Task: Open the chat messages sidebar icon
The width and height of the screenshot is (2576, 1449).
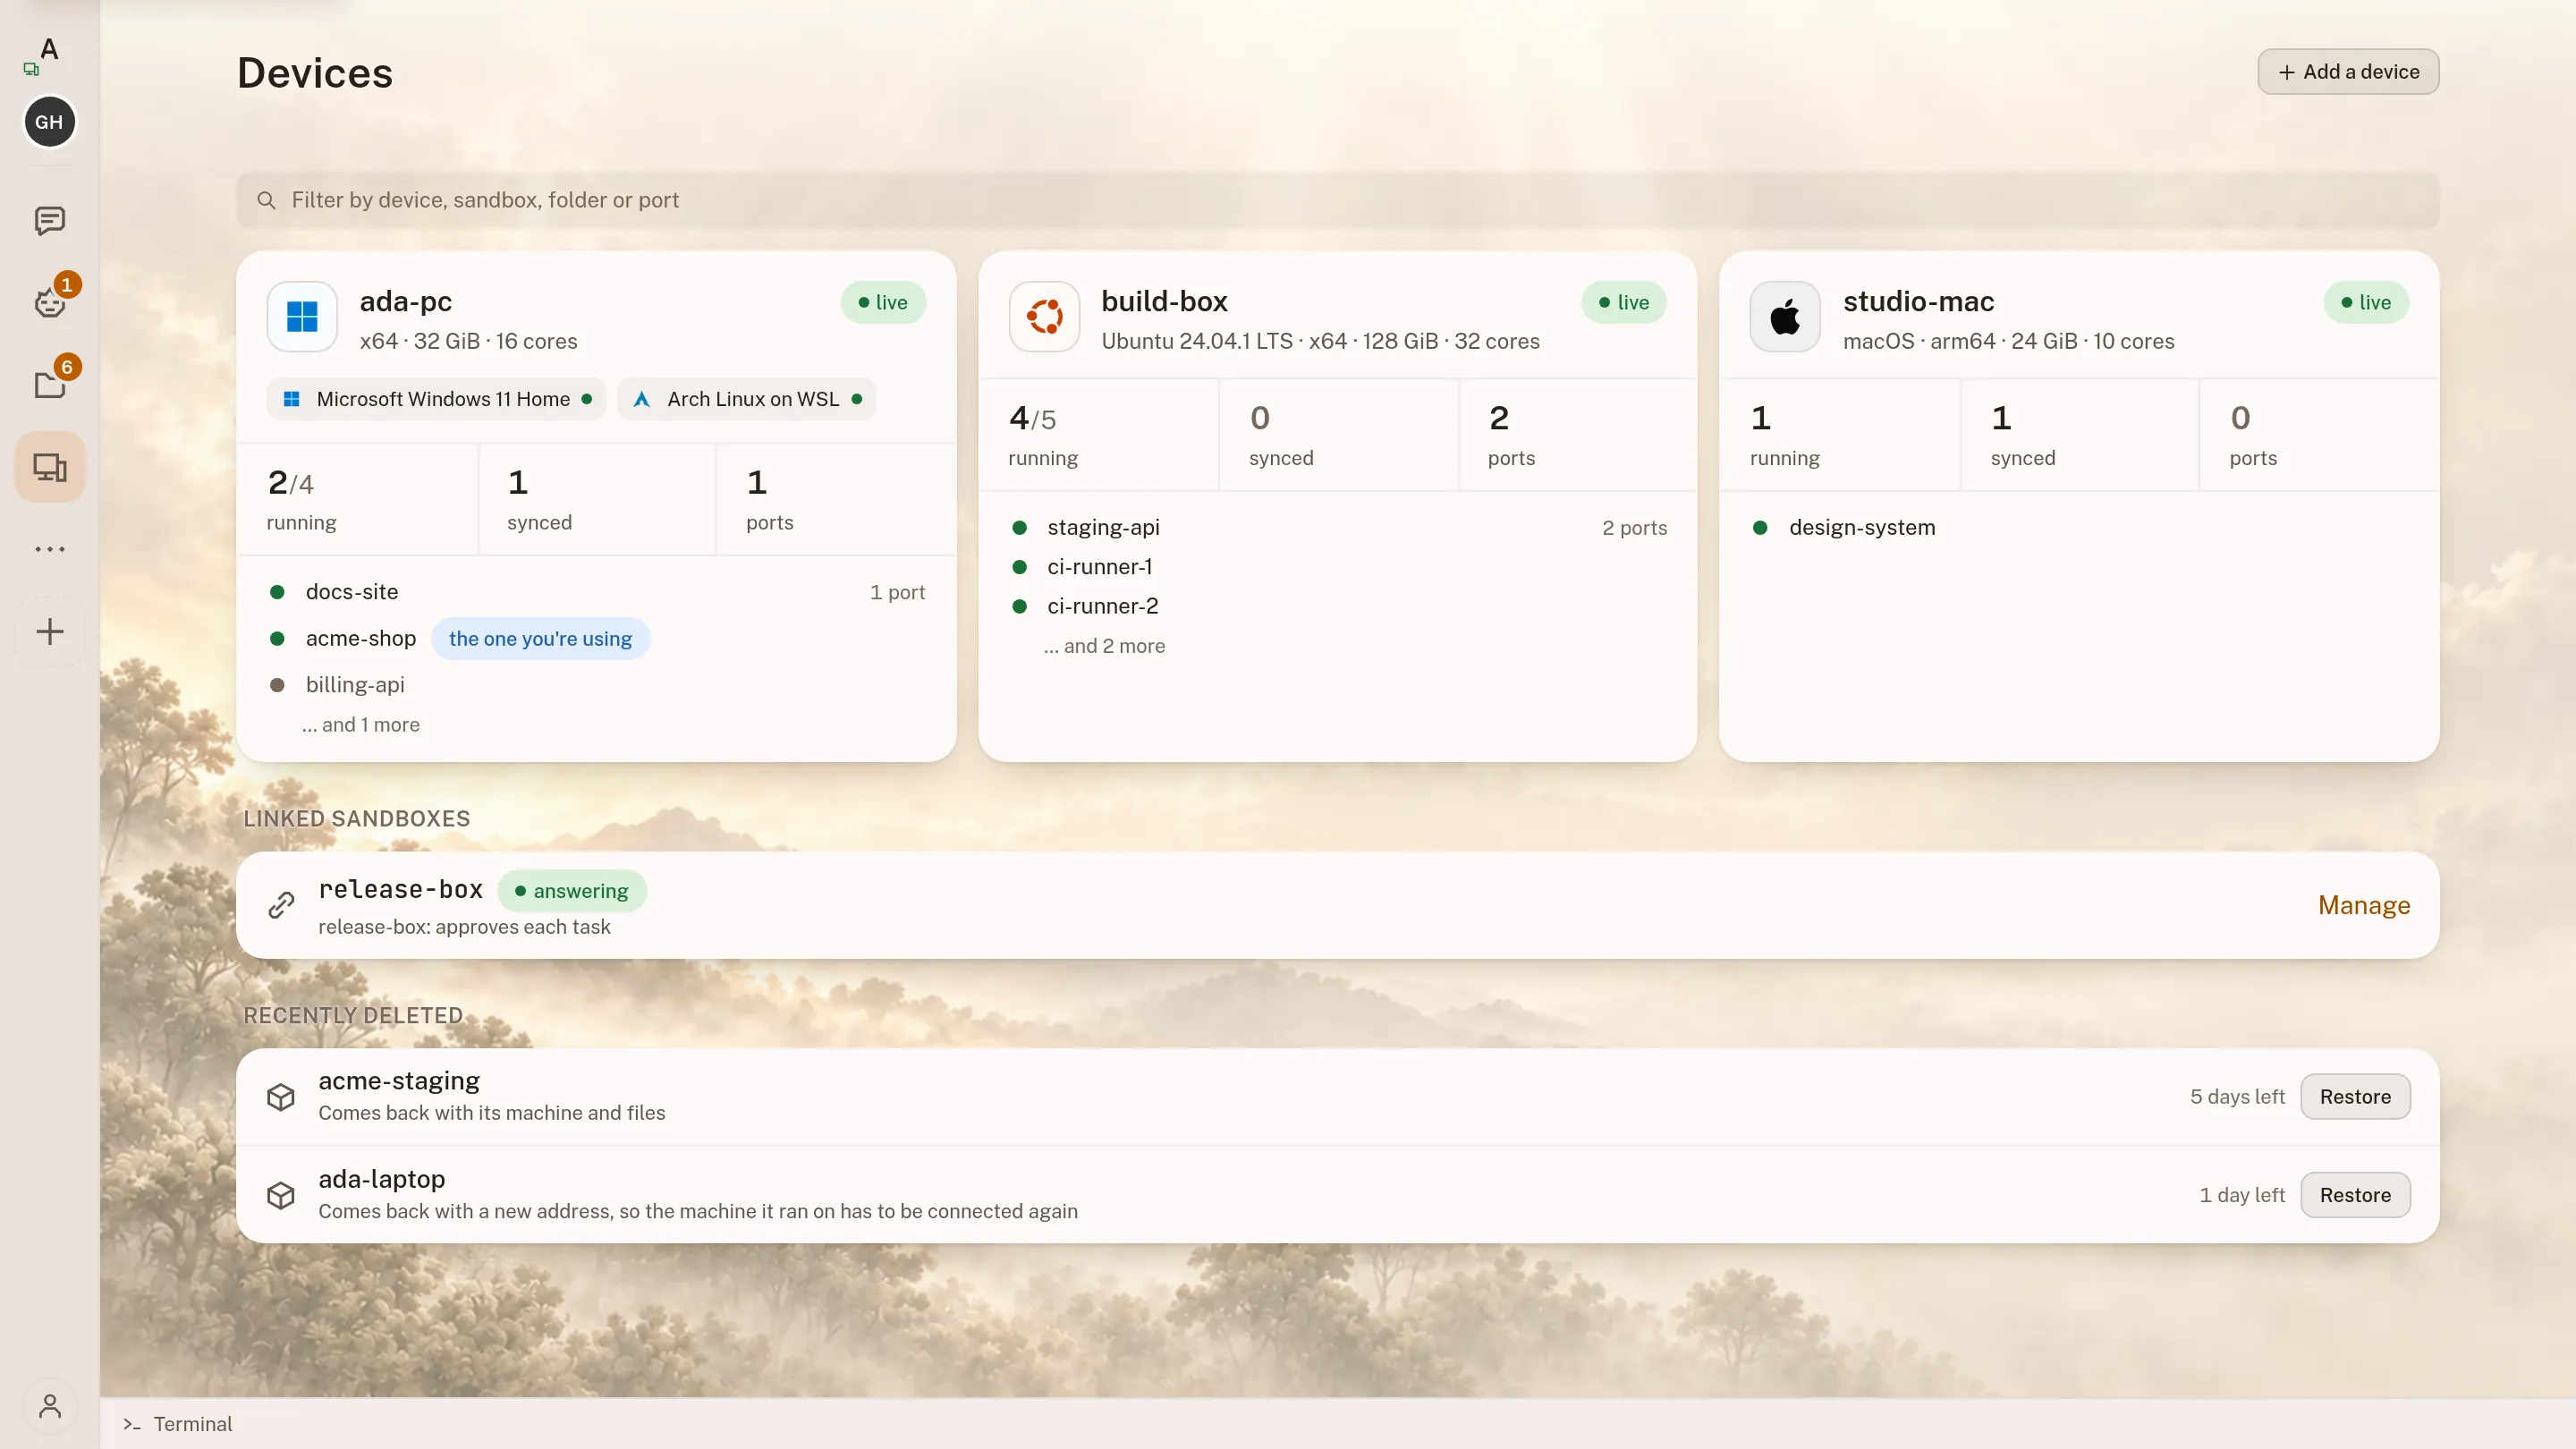Action: pos(49,221)
